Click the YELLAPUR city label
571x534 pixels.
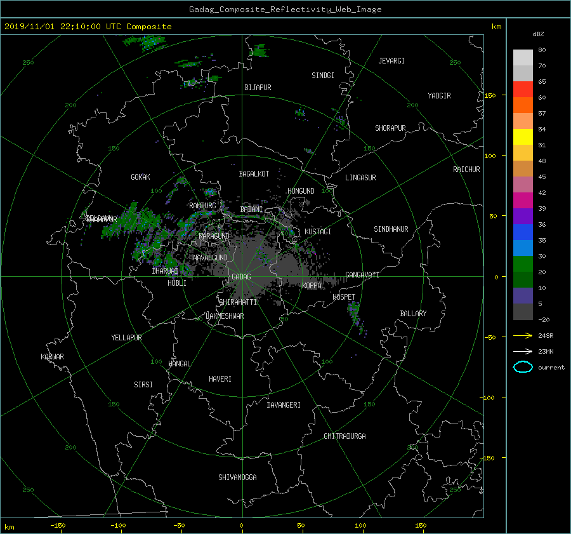click(x=126, y=338)
